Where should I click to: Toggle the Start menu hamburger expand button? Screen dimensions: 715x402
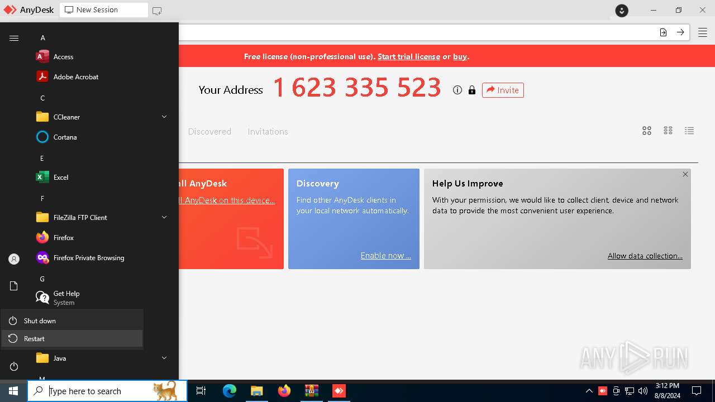click(x=14, y=38)
